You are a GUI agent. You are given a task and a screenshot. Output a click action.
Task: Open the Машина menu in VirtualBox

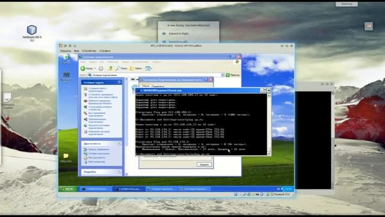[66, 51]
